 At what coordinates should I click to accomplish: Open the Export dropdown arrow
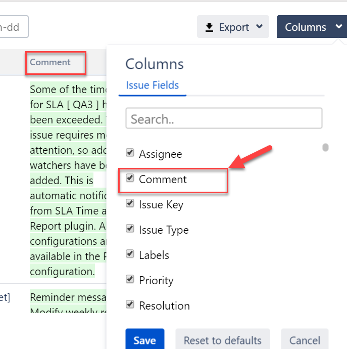(x=259, y=26)
